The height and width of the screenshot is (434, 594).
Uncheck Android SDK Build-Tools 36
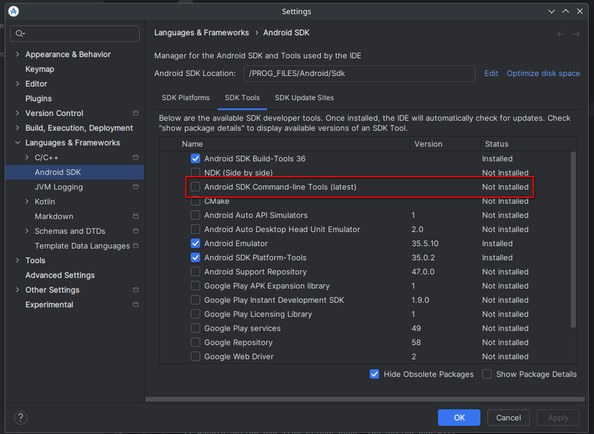tap(195, 158)
